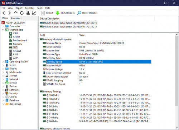
Task: Expand the Computer tree node
Action: [x=3, y=26]
